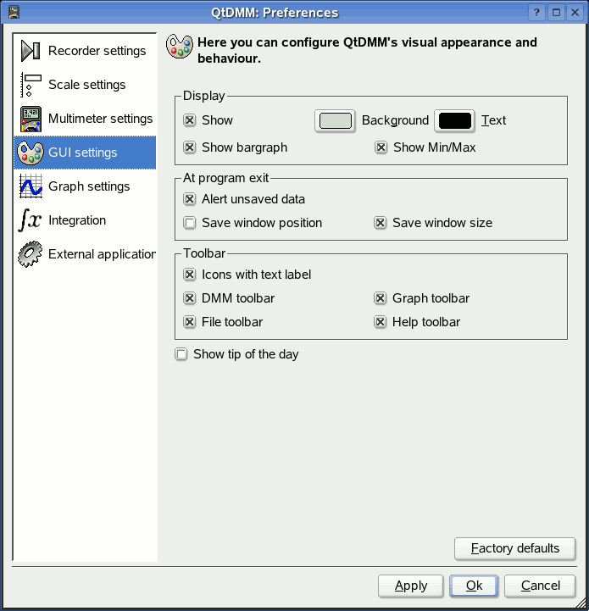Click the Recorder settings play icon
Screen dimensions: 589x611
click(31, 51)
